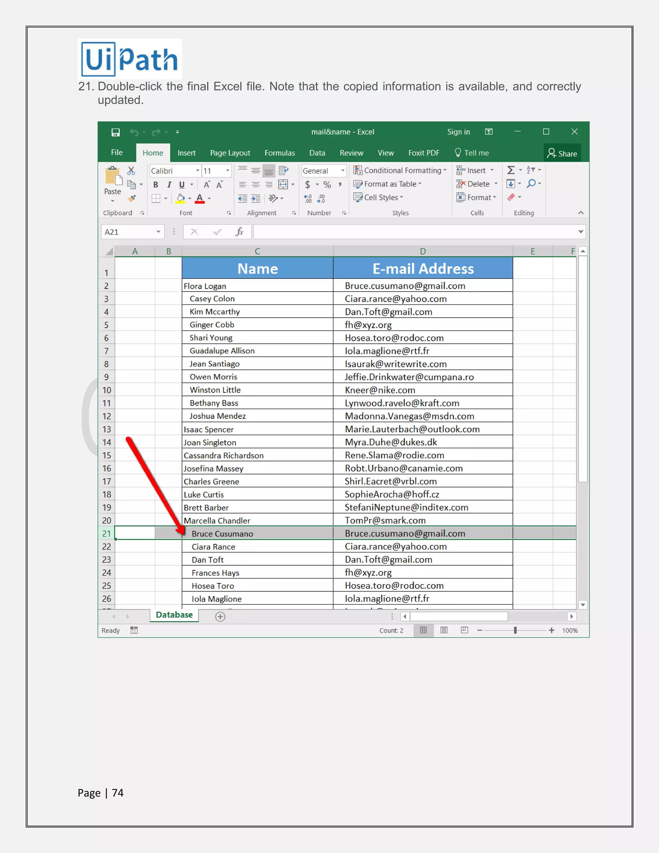Viewport: 659px width, 853px height.
Task: Switch to Page Layout view in status bar
Action: pos(444,630)
